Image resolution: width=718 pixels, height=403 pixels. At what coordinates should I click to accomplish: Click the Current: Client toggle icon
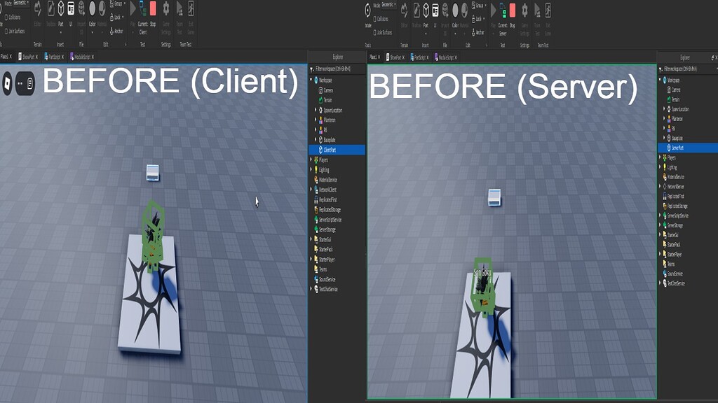coord(142,8)
